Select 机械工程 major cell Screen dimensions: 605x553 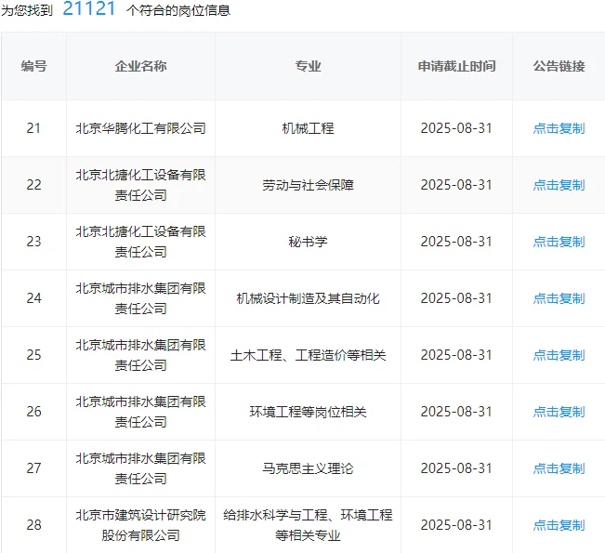click(308, 128)
